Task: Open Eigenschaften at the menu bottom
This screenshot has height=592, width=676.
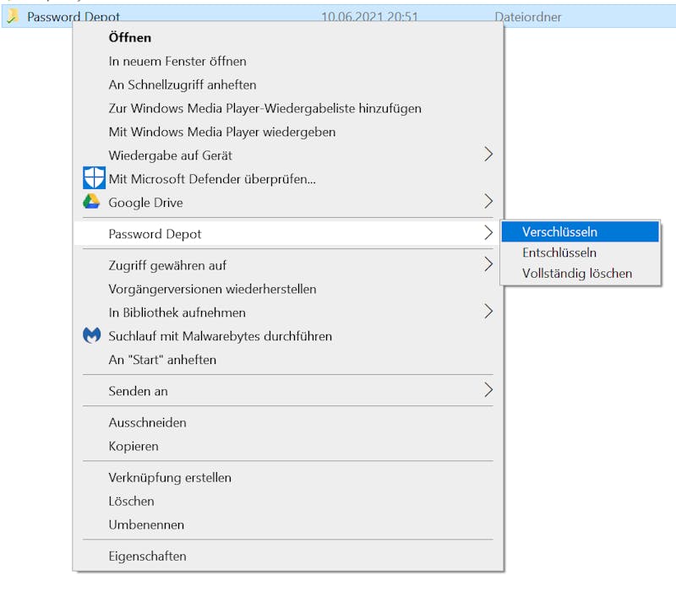Action: (x=288, y=556)
